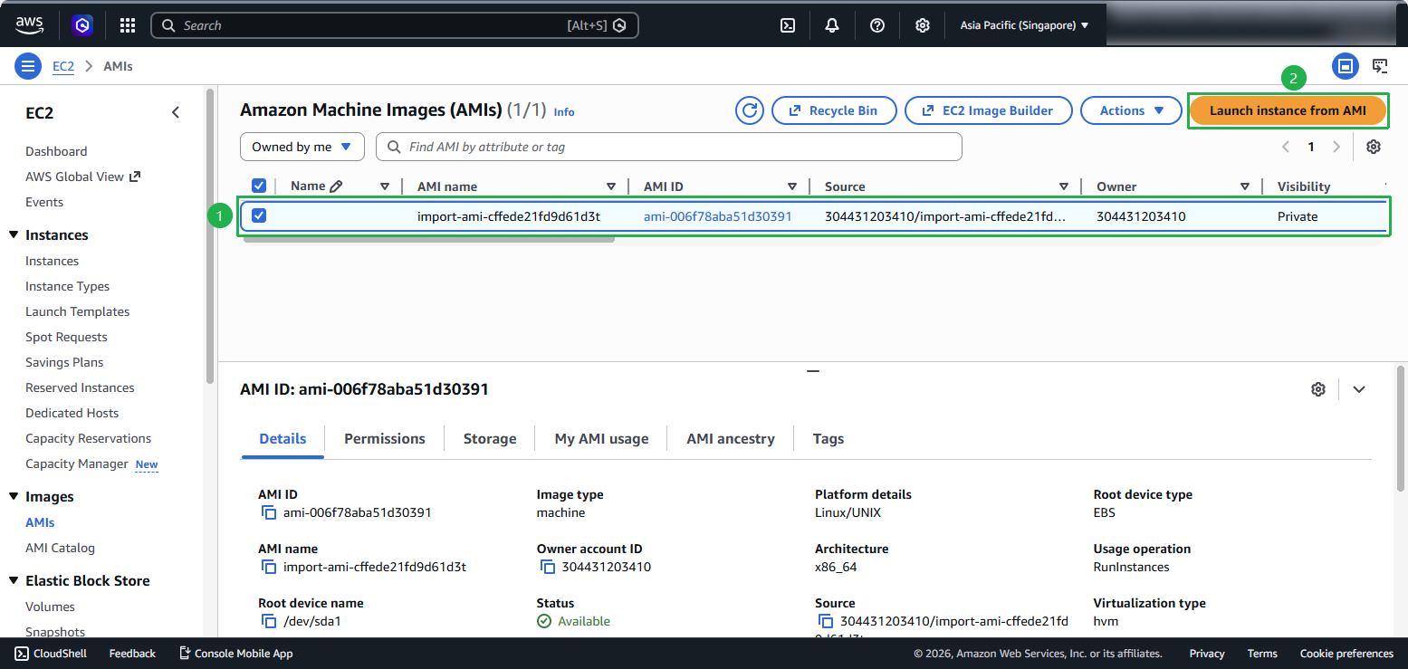Viewport: 1408px width, 669px height.
Task: Open the Owned by me filter dropdown
Action: pyautogui.click(x=302, y=147)
